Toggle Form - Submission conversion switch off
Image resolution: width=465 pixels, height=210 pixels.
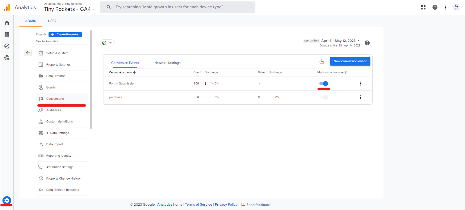(323, 84)
